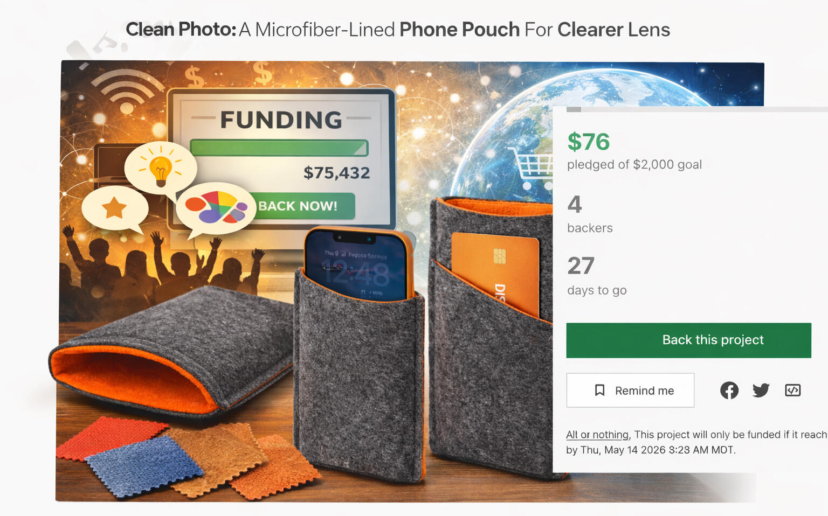Screen dimensions: 828x516
Task: Share the project on Twitter
Action: point(761,391)
